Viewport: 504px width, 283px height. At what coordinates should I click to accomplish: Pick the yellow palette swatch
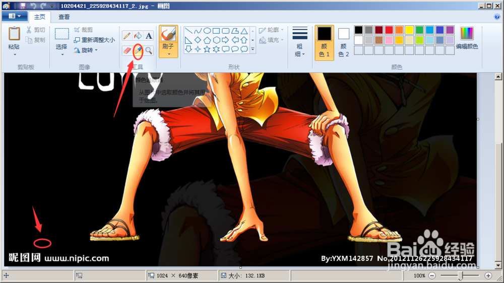pyautogui.click(x=409, y=30)
